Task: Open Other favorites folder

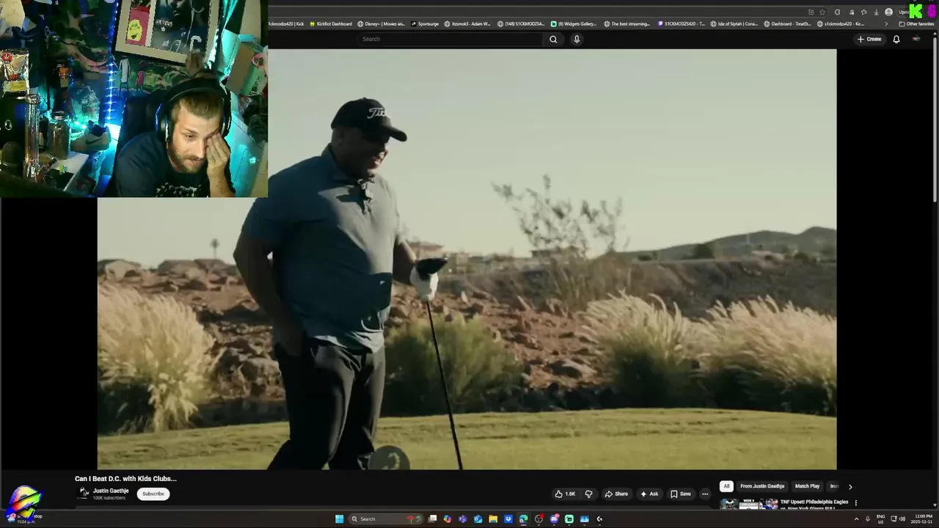Action: click(916, 23)
